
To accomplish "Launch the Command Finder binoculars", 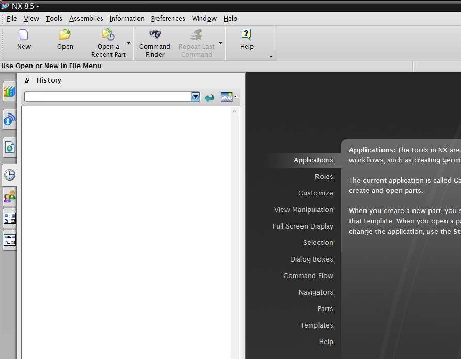I will [155, 35].
